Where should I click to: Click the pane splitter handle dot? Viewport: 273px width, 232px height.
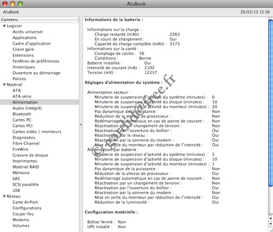pos(81,125)
